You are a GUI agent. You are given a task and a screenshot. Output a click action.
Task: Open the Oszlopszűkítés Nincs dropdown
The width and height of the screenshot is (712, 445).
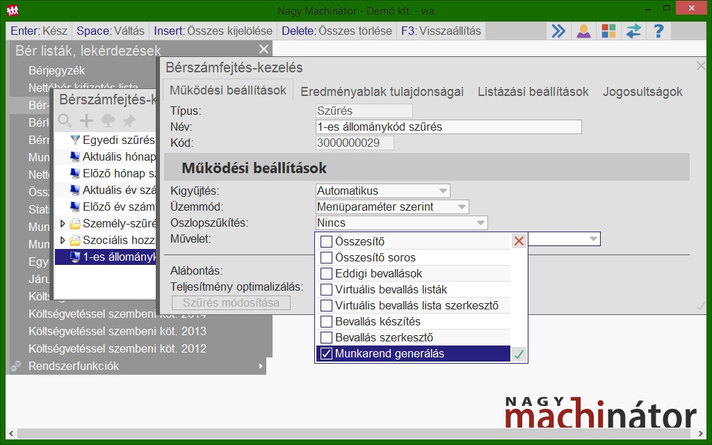tap(480, 223)
